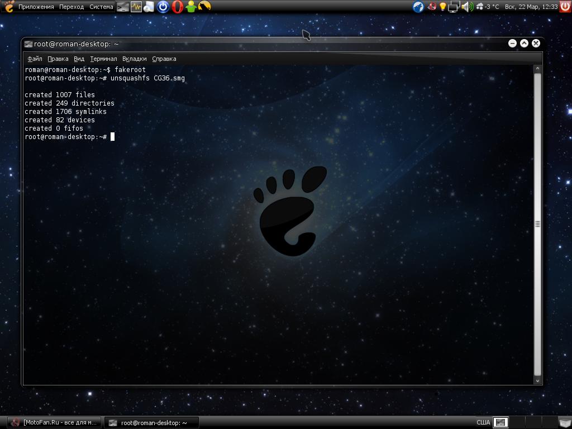Image resolution: width=572 pixels, height=429 pixels.
Task: Open the Терминал menu
Action: pos(103,59)
